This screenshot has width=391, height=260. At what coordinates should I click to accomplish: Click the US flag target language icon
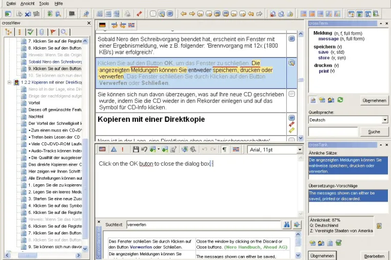pyautogui.click(x=102, y=149)
